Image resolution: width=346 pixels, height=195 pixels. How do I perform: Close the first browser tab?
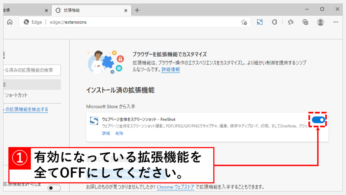[46, 10]
